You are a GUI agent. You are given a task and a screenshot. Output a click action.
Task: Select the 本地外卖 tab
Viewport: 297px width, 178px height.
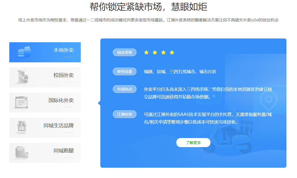click(x=63, y=50)
